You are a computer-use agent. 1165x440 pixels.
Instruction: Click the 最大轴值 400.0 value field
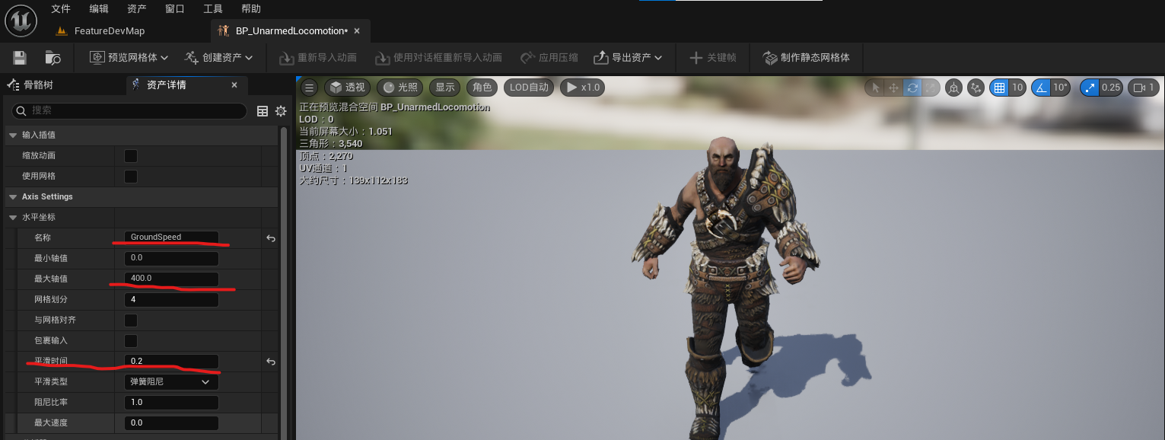click(x=171, y=279)
